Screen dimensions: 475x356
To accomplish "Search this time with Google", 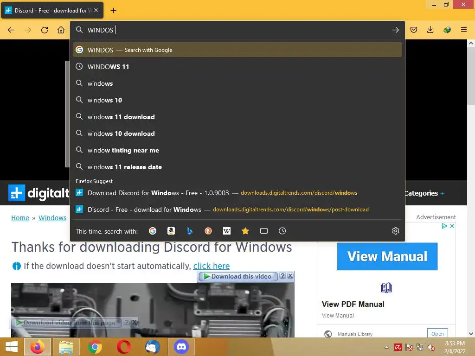I will pyautogui.click(x=152, y=231).
